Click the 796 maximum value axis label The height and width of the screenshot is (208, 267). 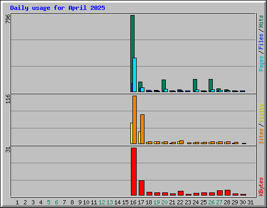(x=8, y=19)
